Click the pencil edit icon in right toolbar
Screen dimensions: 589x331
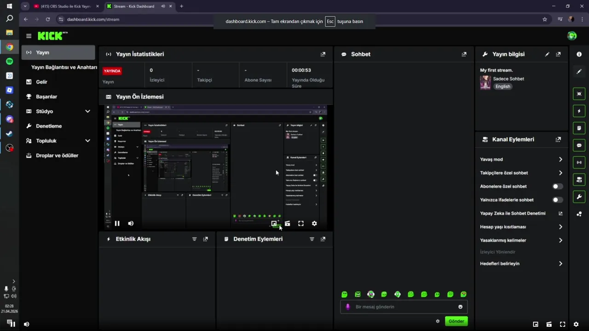click(579, 71)
